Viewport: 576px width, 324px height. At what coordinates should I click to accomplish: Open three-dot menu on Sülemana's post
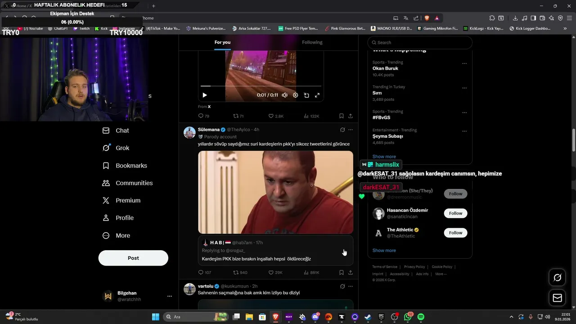(351, 130)
